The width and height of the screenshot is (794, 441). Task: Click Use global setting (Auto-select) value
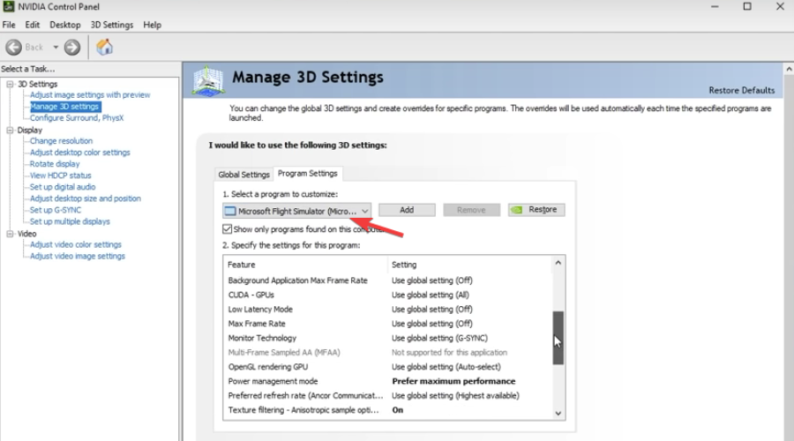click(446, 367)
